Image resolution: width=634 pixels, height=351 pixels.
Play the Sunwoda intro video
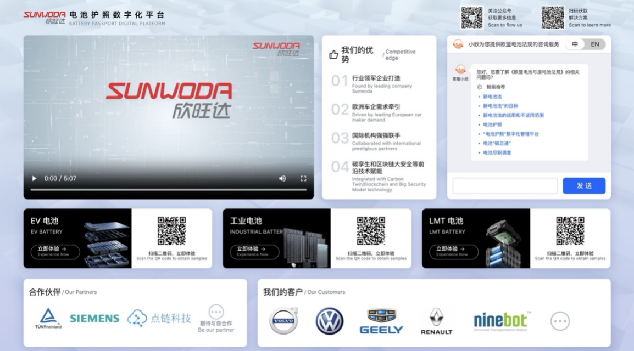[34, 179]
